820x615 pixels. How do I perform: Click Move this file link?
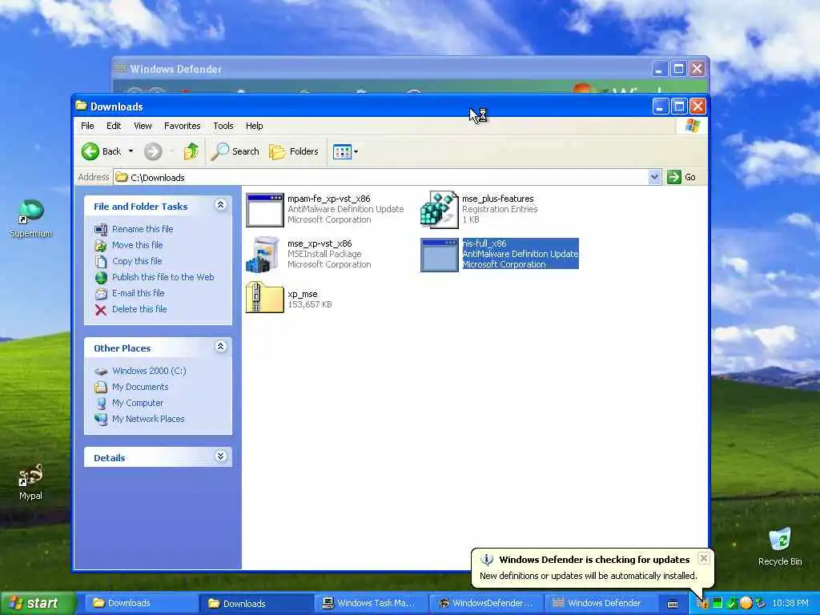tap(137, 245)
